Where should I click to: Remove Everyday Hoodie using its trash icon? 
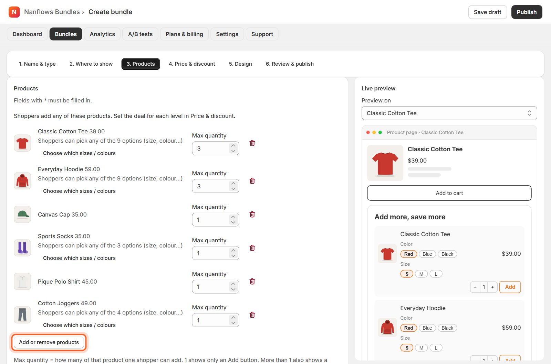point(252,181)
